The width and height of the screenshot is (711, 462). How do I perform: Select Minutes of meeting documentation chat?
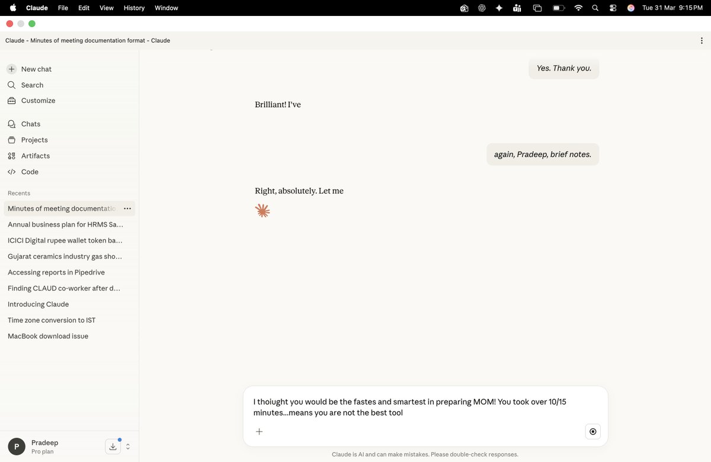(x=62, y=209)
